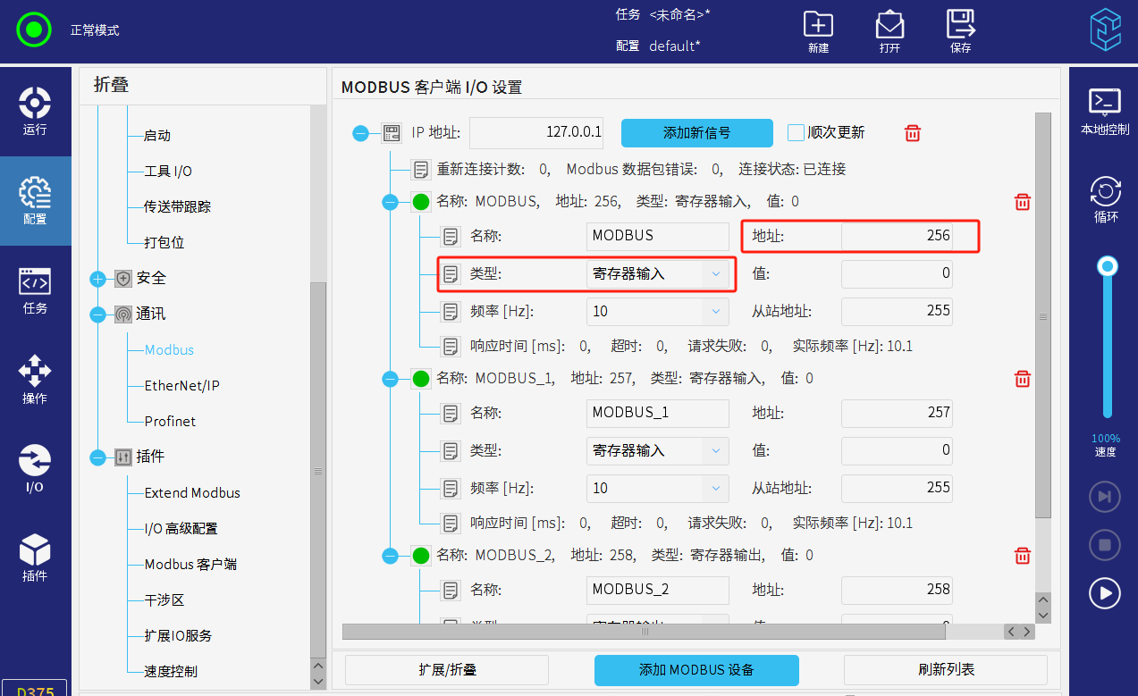Click the 打开 (Open) envelope icon
Viewport: 1138px width, 696px height.
click(x=889, y=25)
